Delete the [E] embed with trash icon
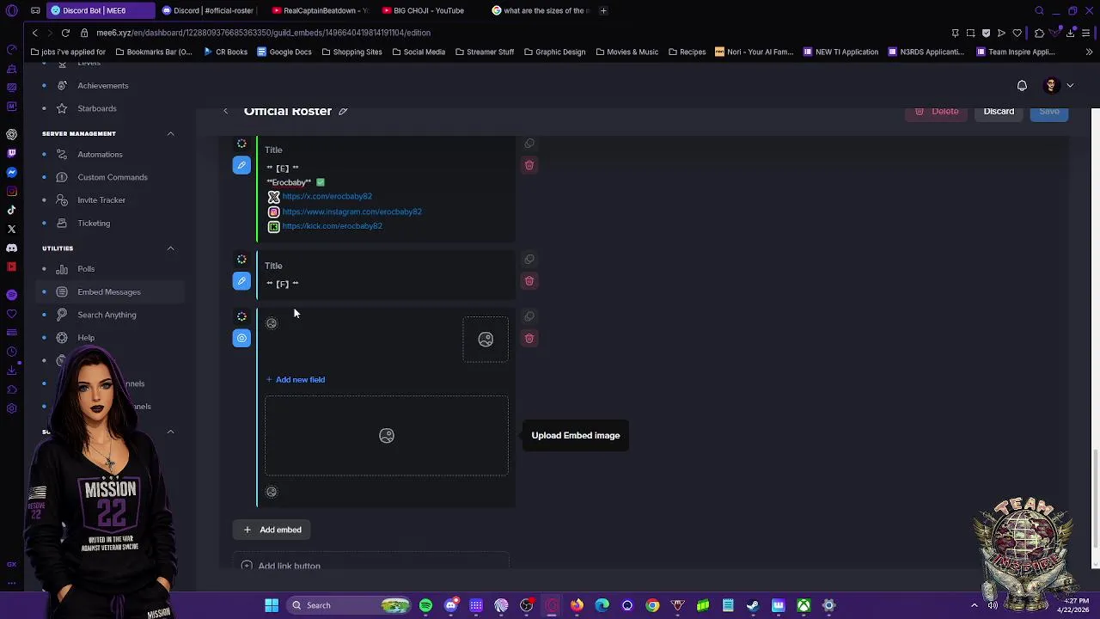This screenshot has width=1100, height=619. coord(529,165)
